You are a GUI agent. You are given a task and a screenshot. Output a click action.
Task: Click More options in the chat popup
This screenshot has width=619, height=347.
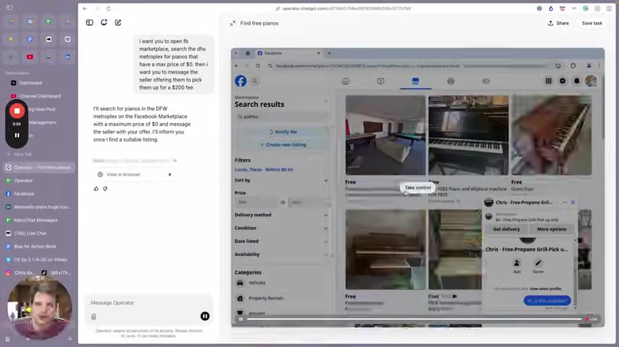tap(552, 229)
